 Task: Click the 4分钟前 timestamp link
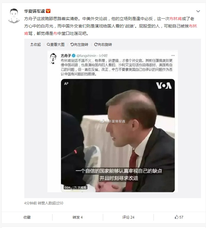point(30,203)
